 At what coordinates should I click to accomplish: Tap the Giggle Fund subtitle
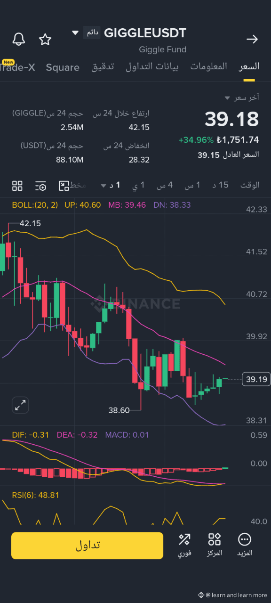(162, 49)
